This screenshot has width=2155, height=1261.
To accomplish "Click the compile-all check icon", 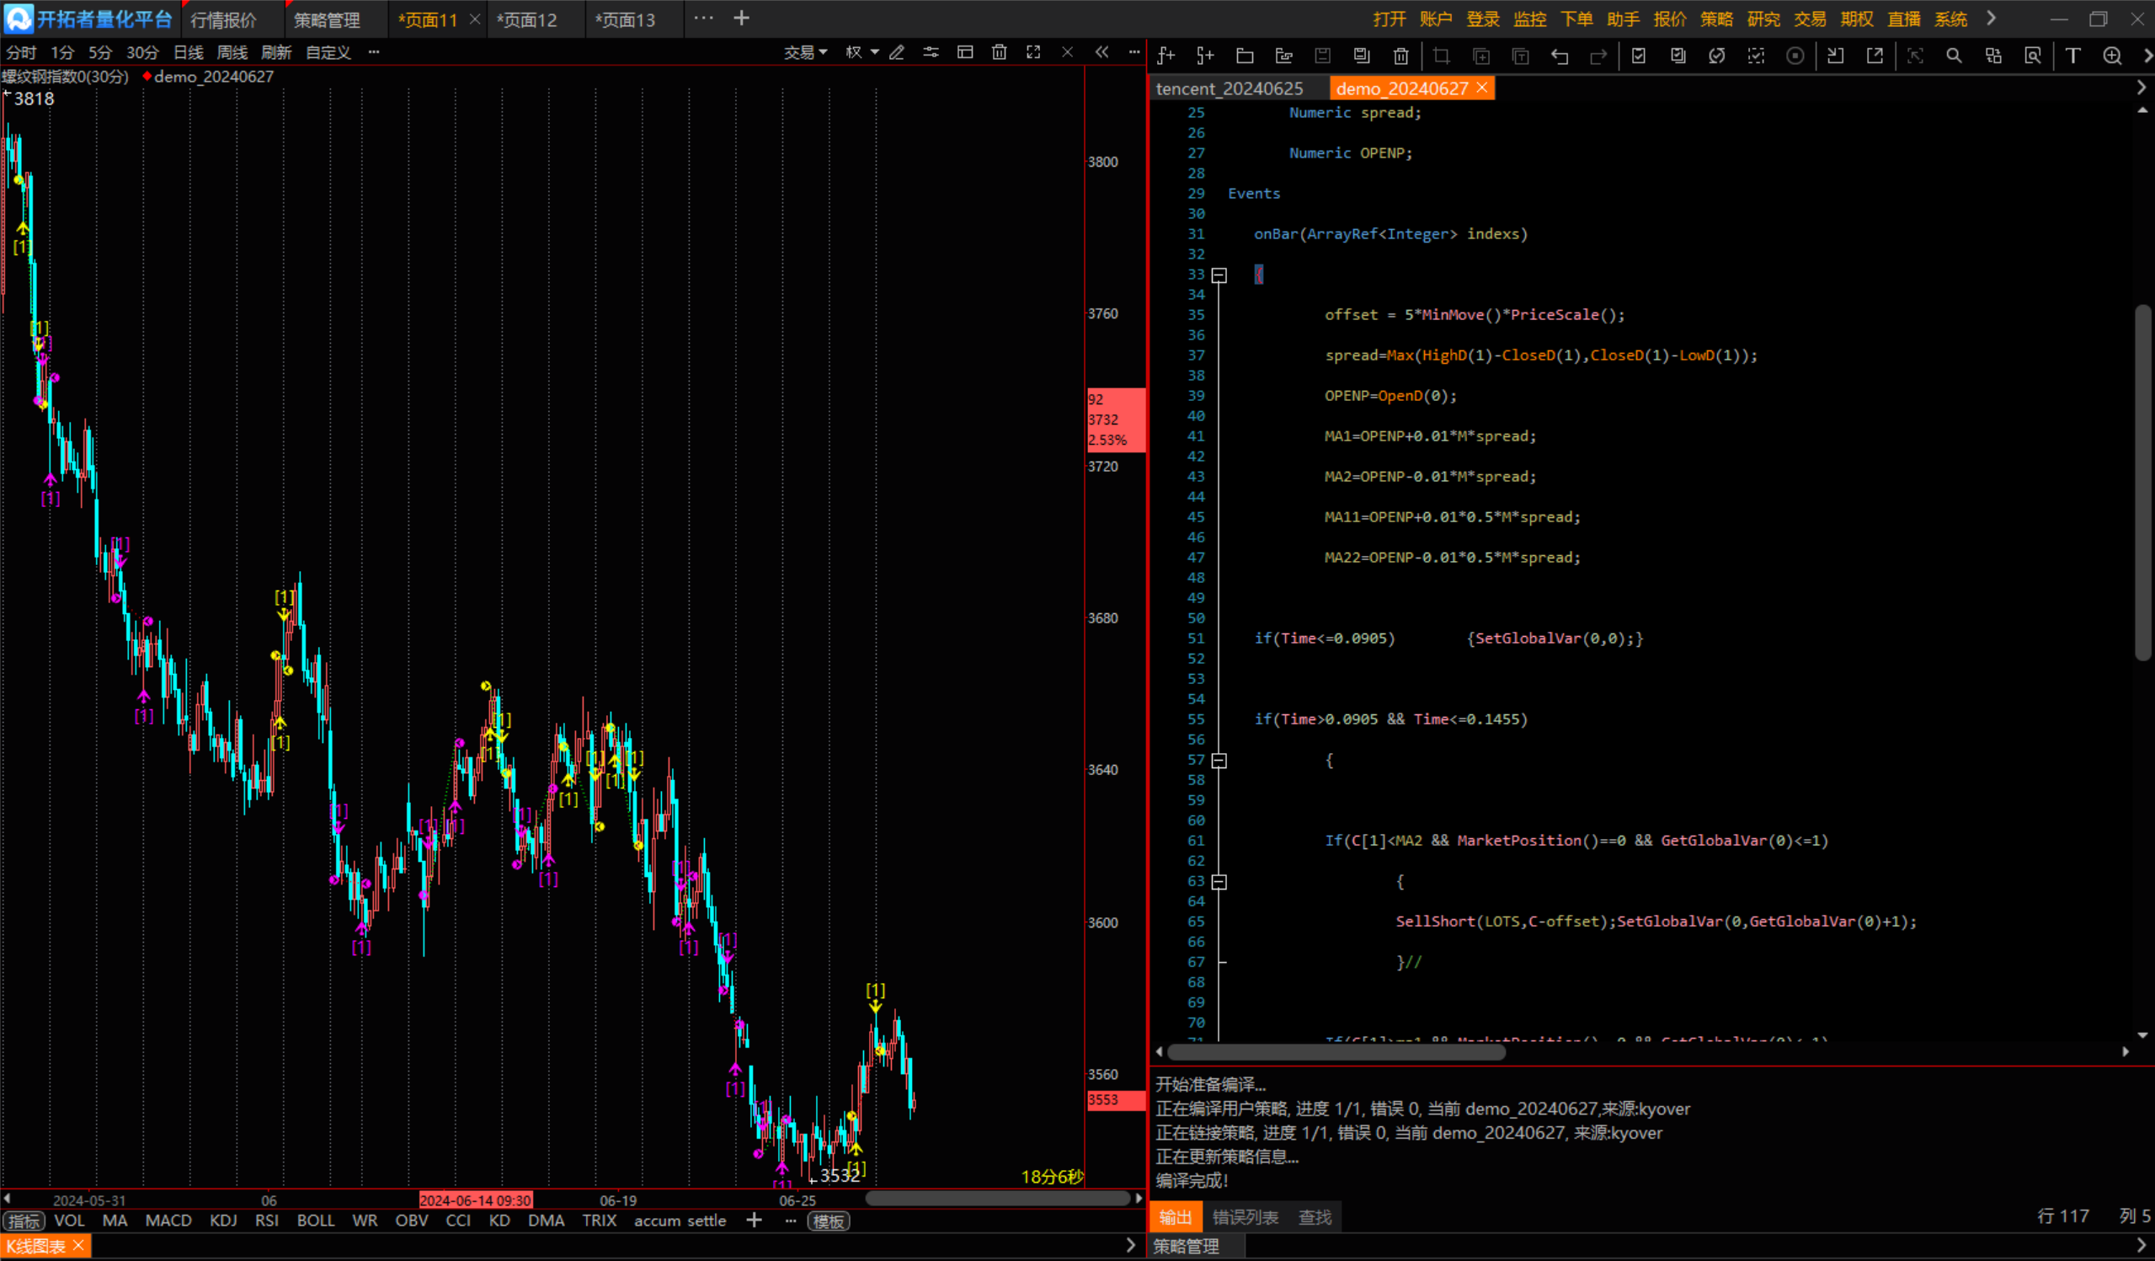I will click(x=1678, y=56).
